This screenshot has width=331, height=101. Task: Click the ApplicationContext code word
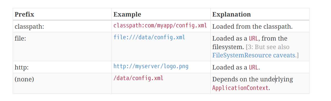[x=240, y=88]
